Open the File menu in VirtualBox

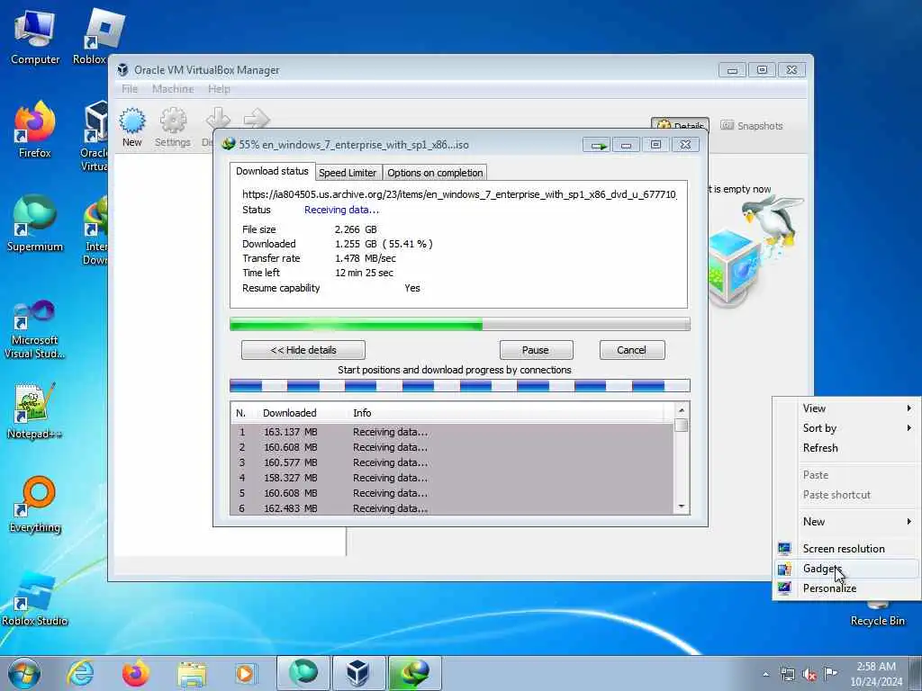(x=130, y=89)
